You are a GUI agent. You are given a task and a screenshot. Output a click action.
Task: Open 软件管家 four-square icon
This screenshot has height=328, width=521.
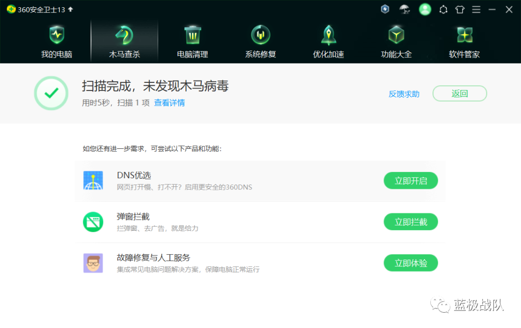tap(465, 35)
